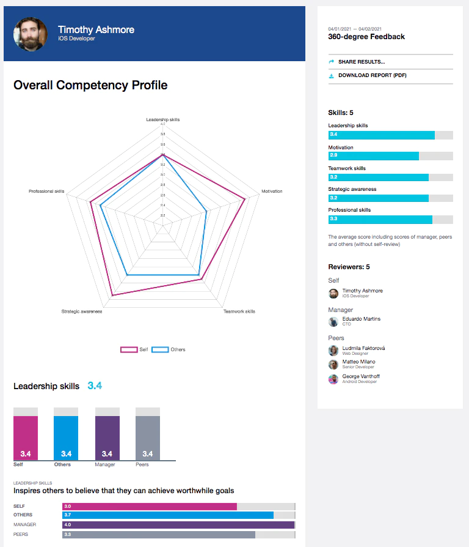Select the Leadership skills score bar
Image resolution: width=469 pixels, height=547 pixels.
point(390,135)
